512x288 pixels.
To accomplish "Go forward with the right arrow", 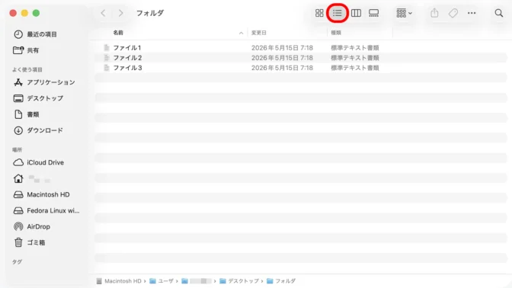I will (x=121, y=13).
